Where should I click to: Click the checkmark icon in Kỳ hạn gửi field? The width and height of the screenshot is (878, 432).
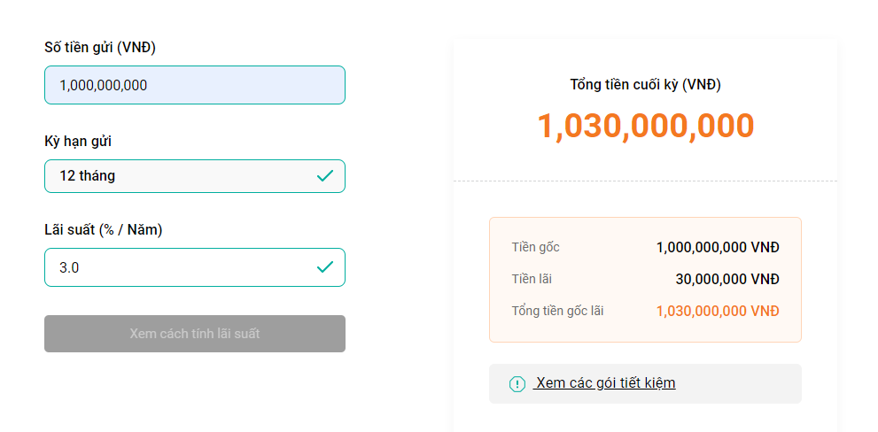(325, 175)
